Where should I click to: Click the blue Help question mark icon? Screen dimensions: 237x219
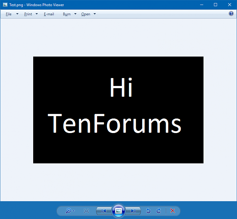(231, 14)
